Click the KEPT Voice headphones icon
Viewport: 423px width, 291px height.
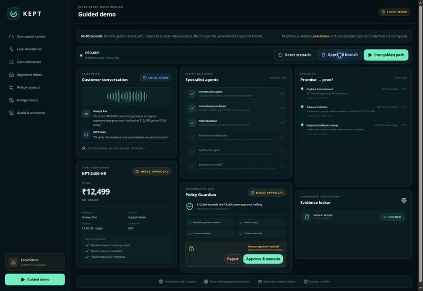86,134
